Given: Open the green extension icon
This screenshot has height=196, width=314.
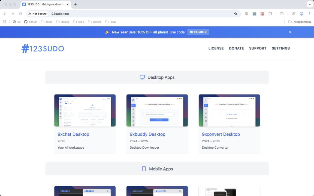Looking at the screenshot, I should (254, 13).
